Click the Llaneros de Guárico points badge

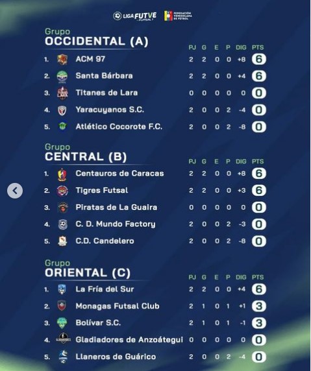tap(258, 357)
